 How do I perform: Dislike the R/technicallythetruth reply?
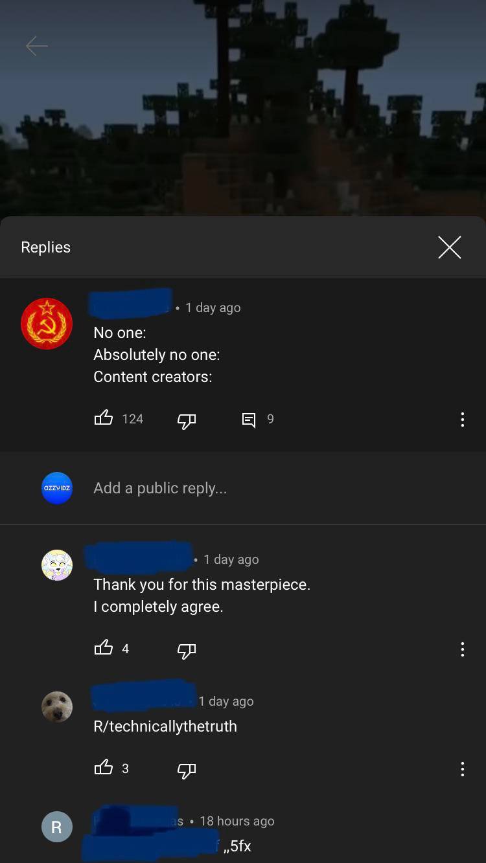point(187,770)
